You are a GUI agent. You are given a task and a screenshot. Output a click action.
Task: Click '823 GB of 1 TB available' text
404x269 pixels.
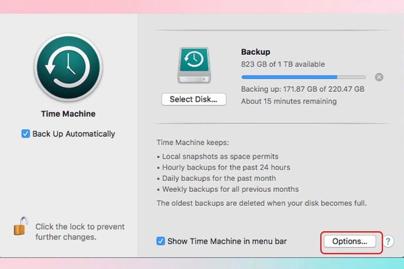pyautogui.click(x=283, y=64)
